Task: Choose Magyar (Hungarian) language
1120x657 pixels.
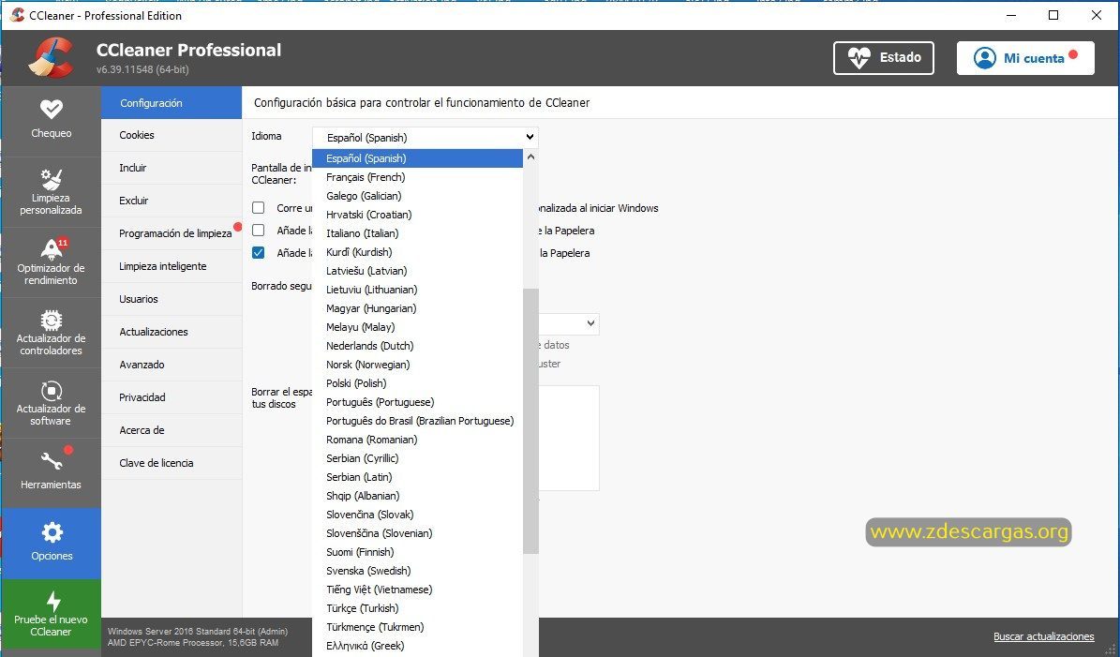Action: click(x=418, y=308)
